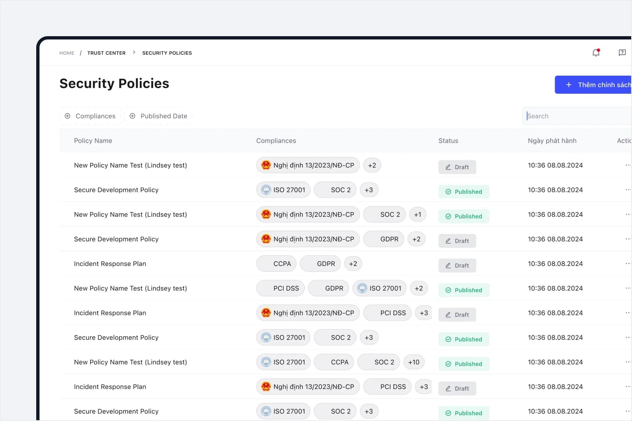Viewport: 632px width, 421px height.
Task: Click Published check icon in second row
Action: pos(448,192)
